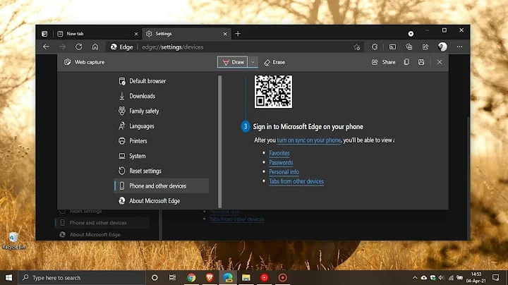Viewport: 508px width, 285px height.
Task: Copy the capture to clipboard
Action: [406, 62]
